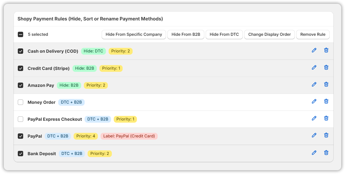Click the Hide: B2B badge on Amazon Pay row

click(x=69, y=85)
